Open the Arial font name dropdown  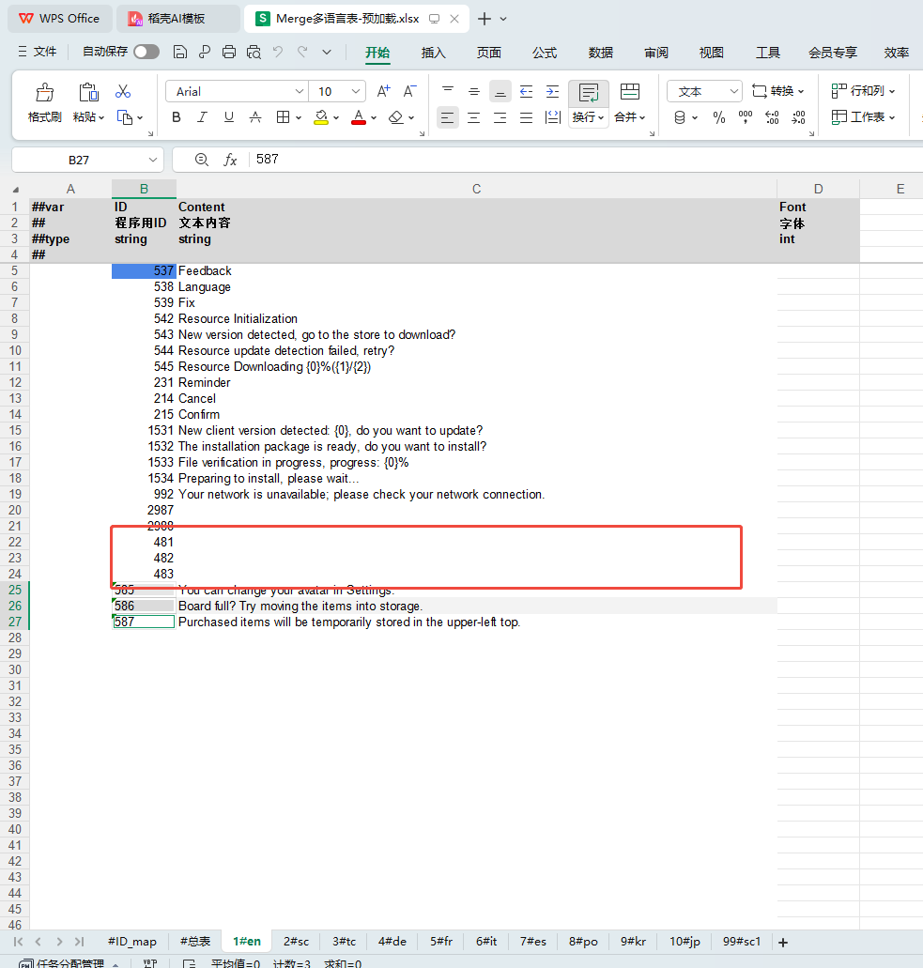[x=300, y=91]
